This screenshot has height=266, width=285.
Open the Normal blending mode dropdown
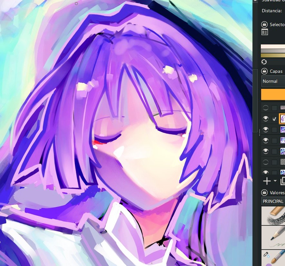[x=273, y=81]
